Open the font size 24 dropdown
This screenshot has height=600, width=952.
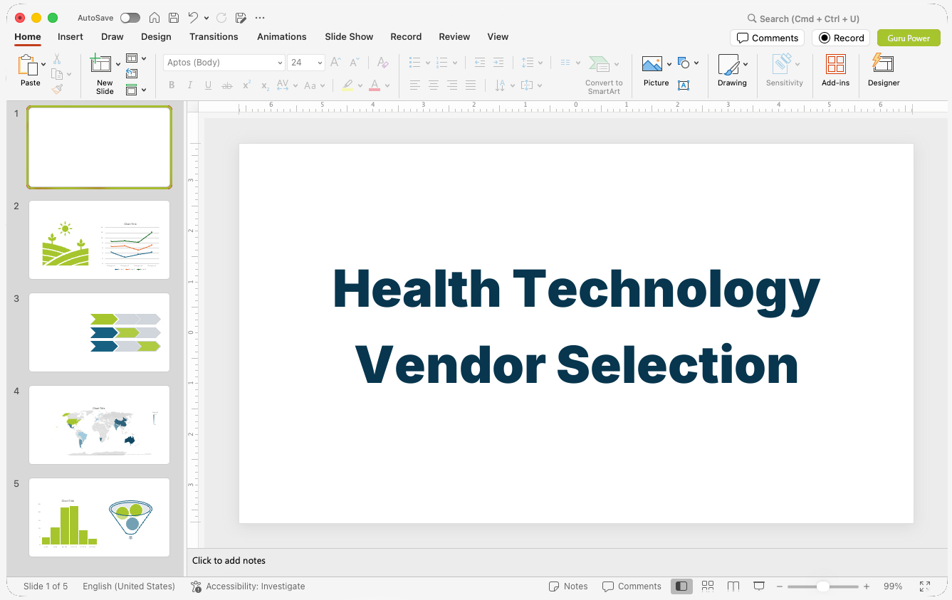click(320, 63)
